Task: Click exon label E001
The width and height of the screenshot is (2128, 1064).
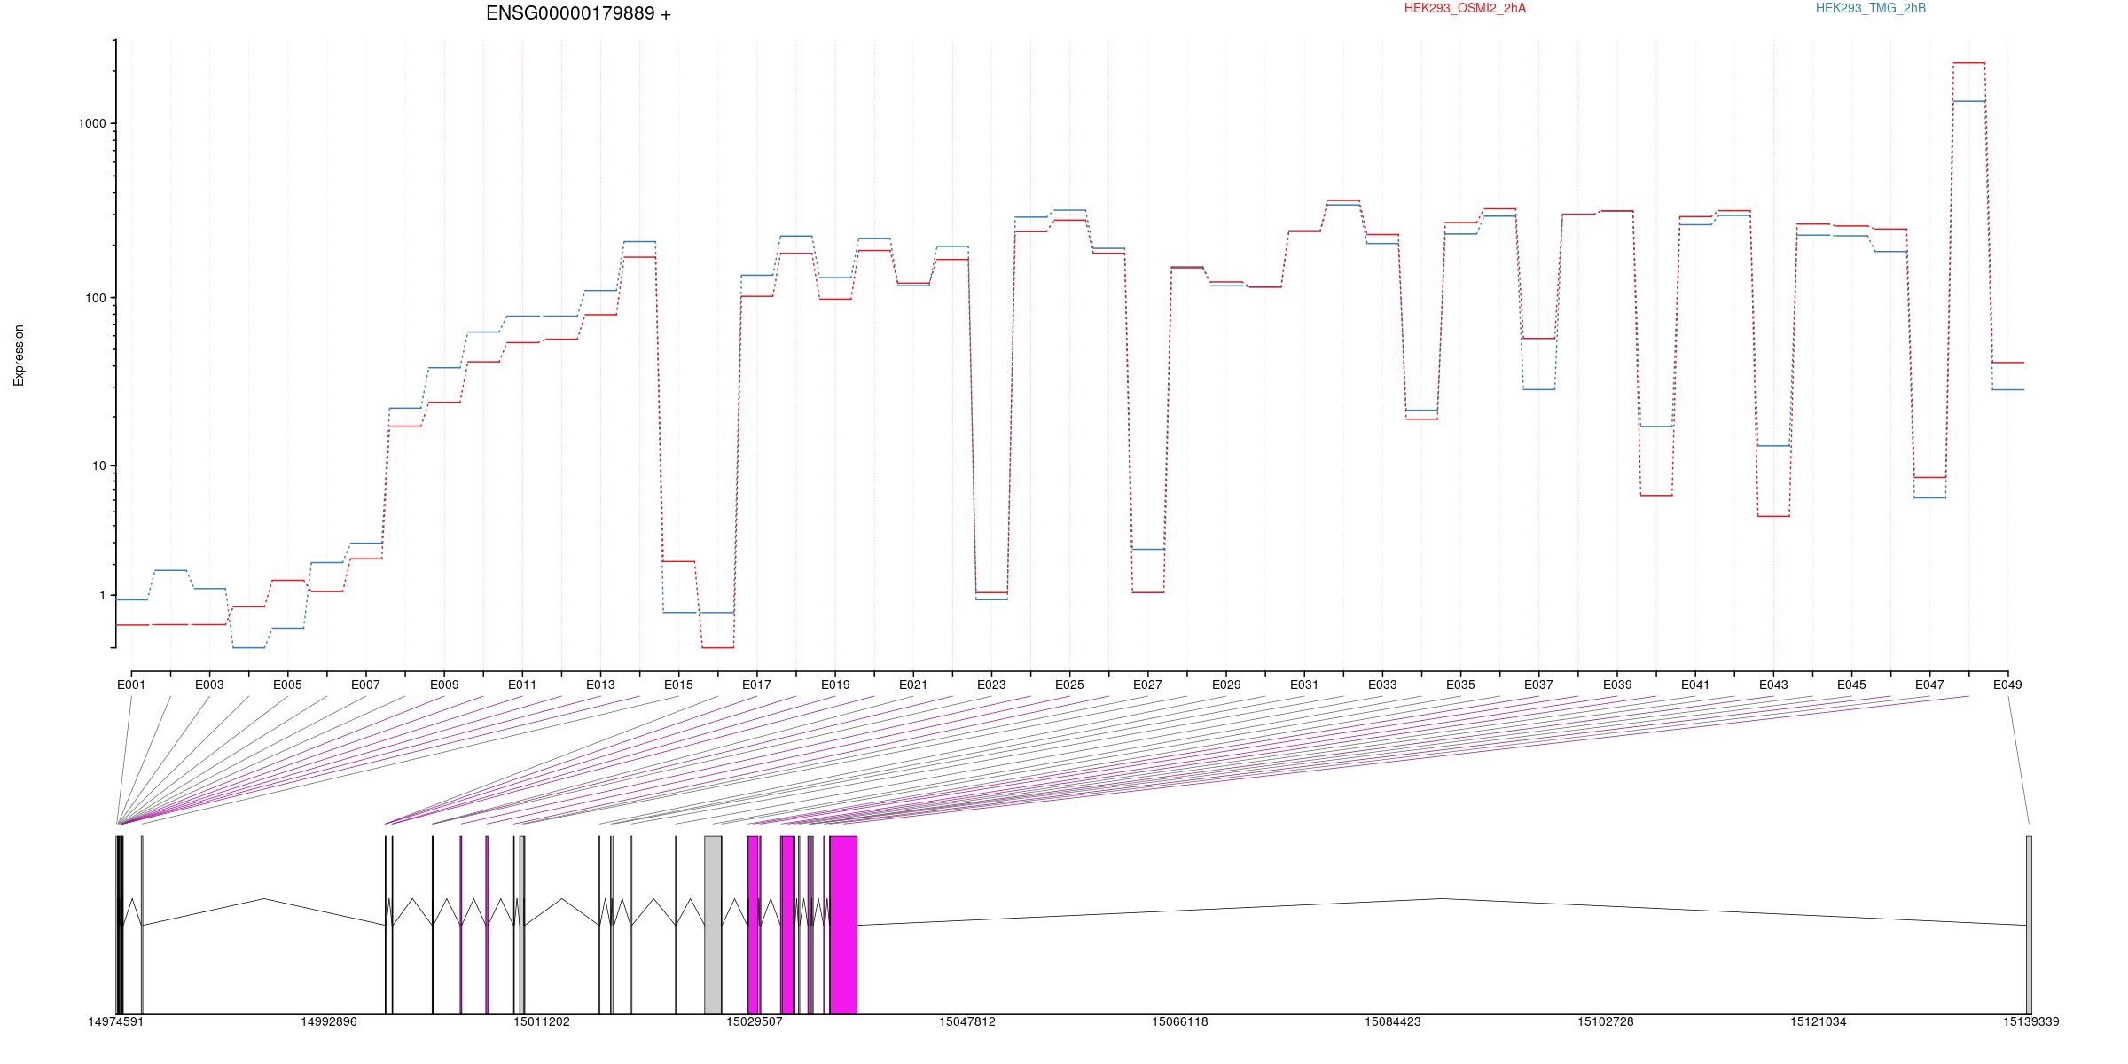Action: click(131, 685)
